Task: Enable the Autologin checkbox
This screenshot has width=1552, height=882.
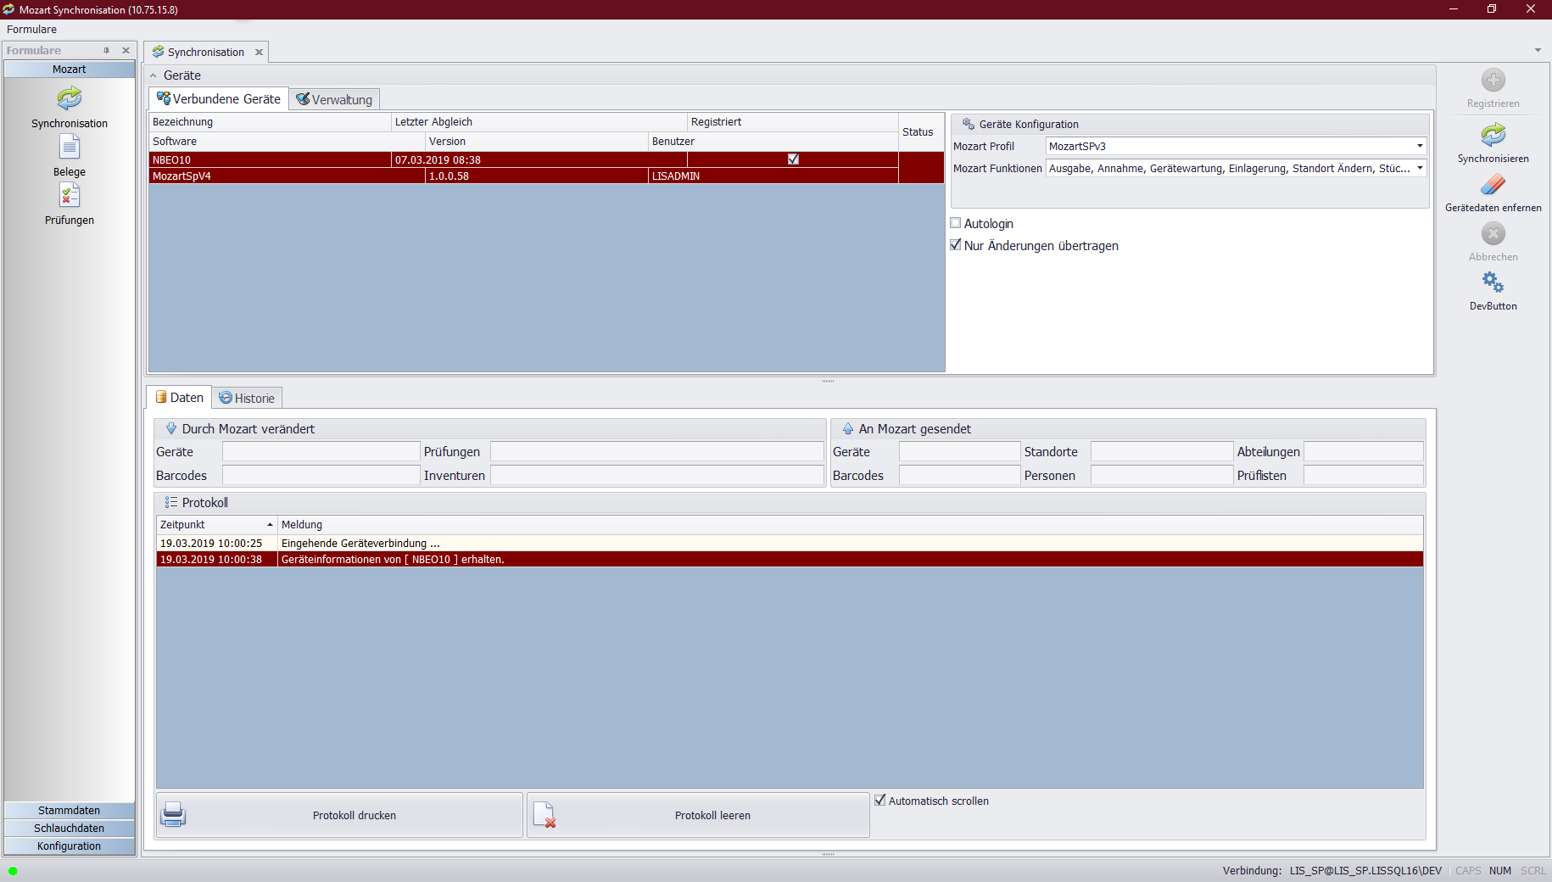Action: tap(956, 223)
